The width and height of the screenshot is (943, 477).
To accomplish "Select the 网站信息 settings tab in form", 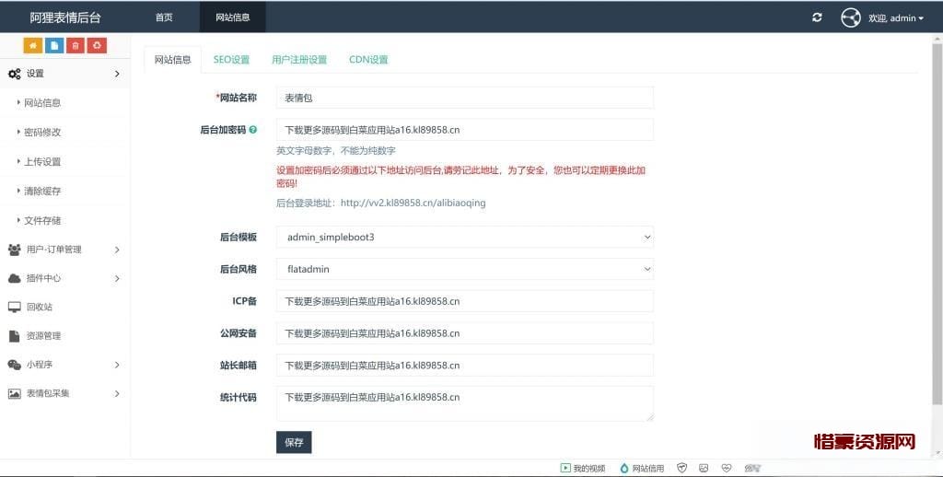I will [172, 60].
